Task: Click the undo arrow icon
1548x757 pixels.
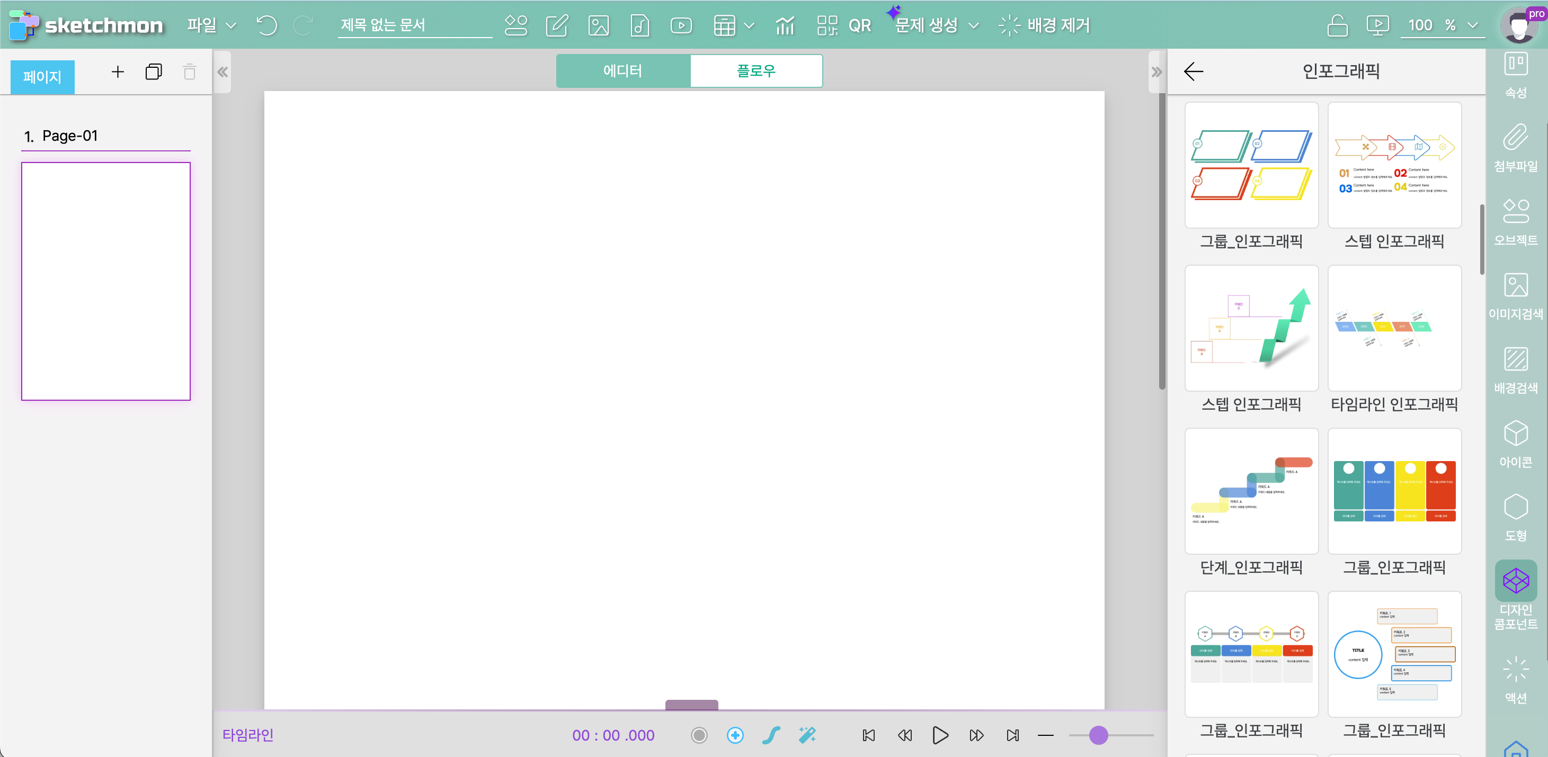Action: click(x=266, y=25)
